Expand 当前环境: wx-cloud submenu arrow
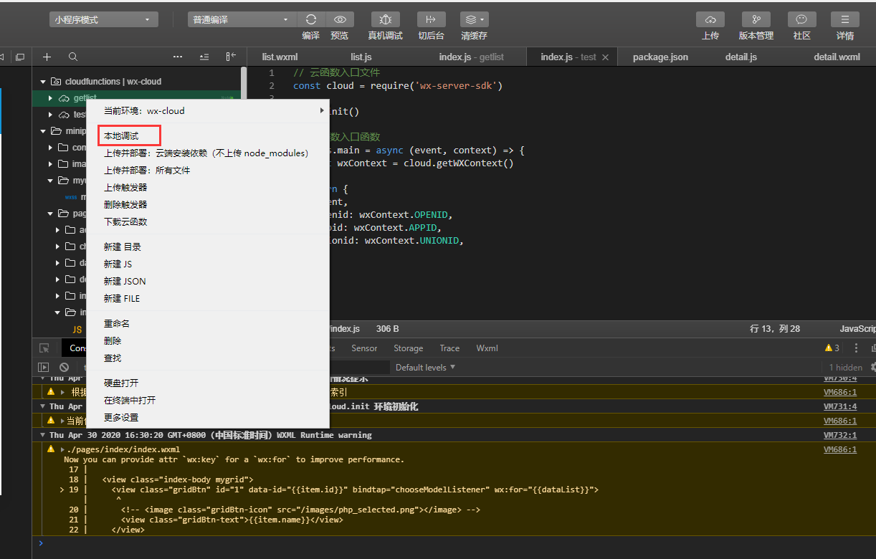 coord(322,110)
